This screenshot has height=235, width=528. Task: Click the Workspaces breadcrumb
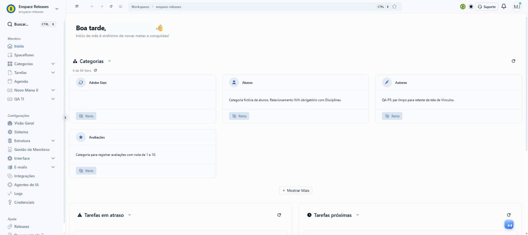140,7
